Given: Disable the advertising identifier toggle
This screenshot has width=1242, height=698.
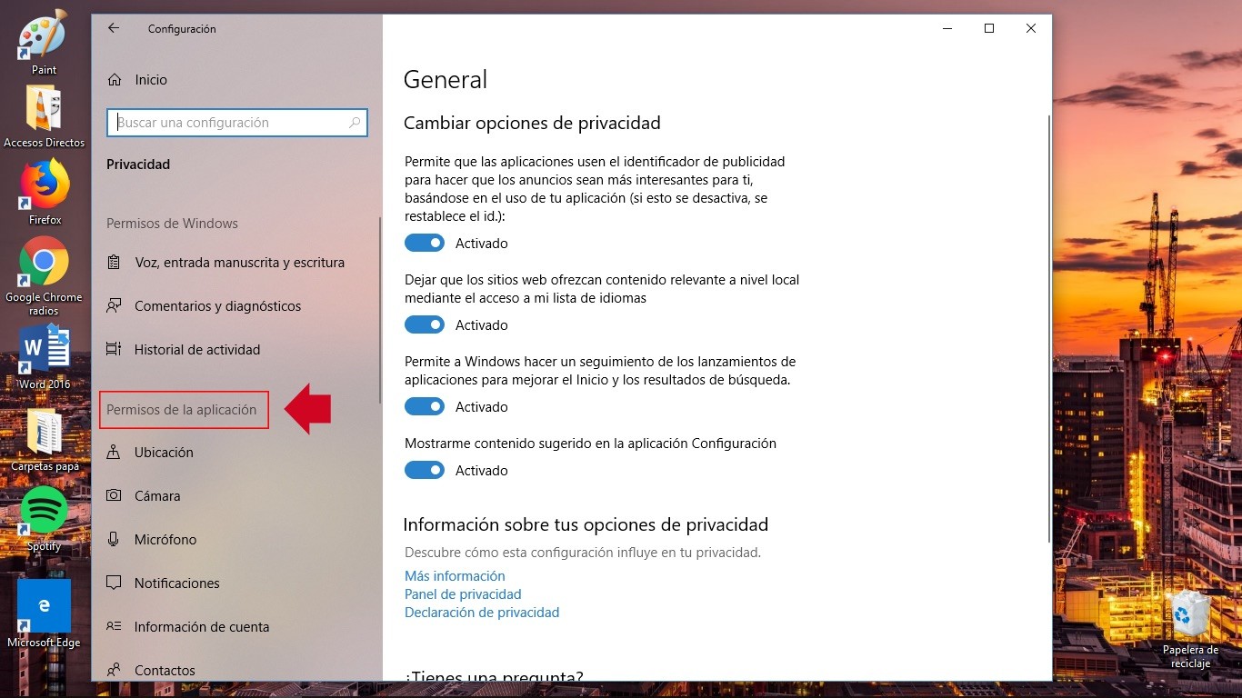Looking at the screenshot, I should (x=424, y=243).
